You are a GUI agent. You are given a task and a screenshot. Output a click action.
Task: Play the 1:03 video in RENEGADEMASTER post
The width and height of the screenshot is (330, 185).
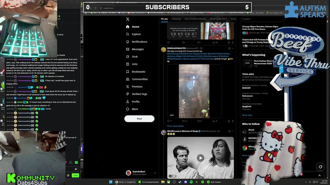point(194,91)
